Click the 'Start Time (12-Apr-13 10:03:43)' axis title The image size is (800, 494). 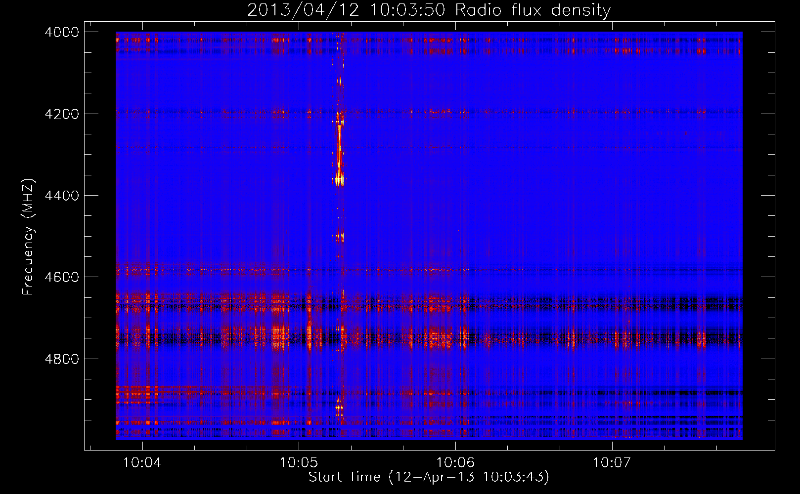tap(429, 477)
